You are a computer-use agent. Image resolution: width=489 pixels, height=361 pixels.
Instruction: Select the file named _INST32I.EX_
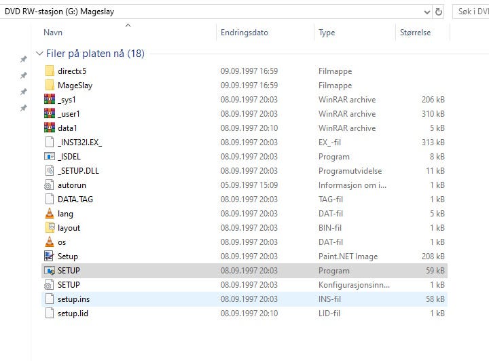click(80, 142)
